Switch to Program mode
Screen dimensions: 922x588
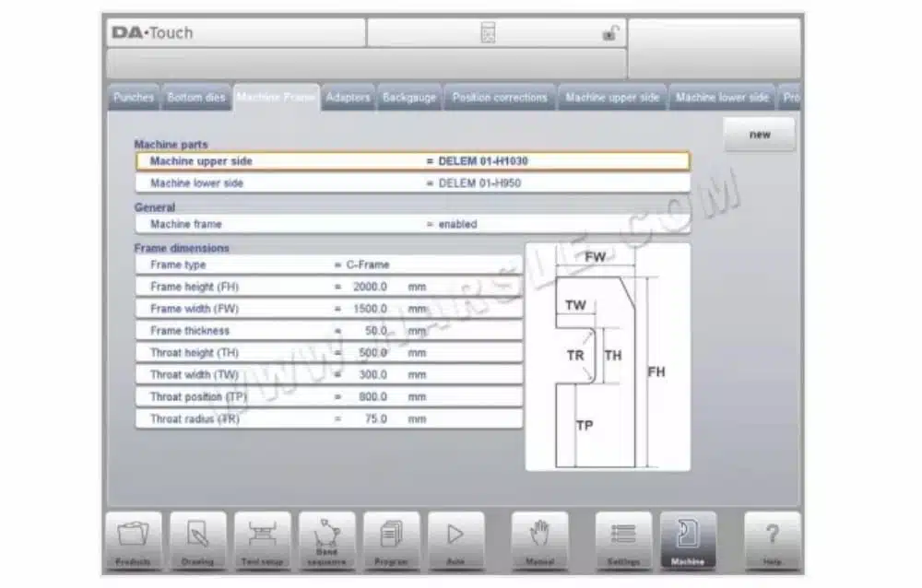(x=391, y=541)
